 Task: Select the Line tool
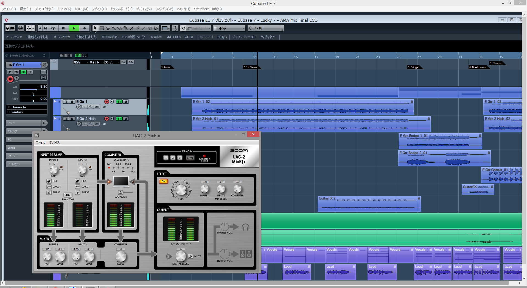144,28
